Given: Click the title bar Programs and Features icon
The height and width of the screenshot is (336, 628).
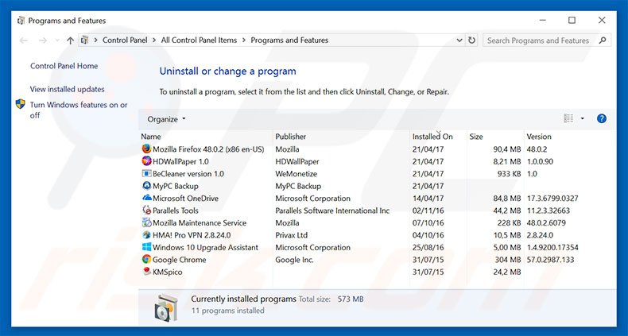Looking at the screenshot, I should click(21, 21).
